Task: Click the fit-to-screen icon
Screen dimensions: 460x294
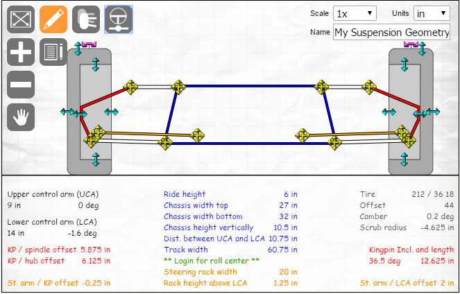Action: tap(21, 20)
